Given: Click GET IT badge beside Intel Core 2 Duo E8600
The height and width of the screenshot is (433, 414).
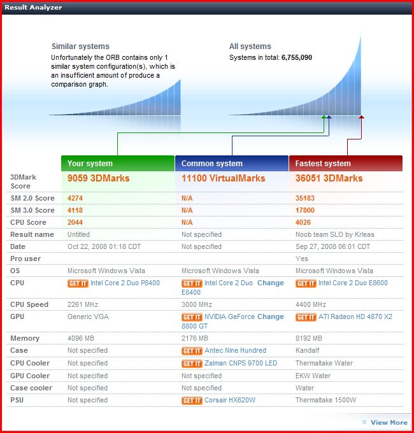Looking at the screenshot, I should pyautogui.click(x=306, y=283).
